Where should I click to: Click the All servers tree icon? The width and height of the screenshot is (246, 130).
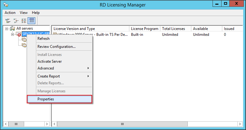click(x=12, y=28)
